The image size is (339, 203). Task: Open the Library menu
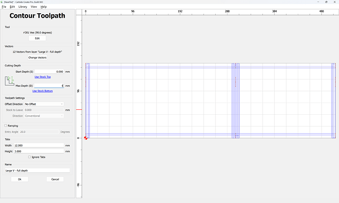click(x=23, y=7)
